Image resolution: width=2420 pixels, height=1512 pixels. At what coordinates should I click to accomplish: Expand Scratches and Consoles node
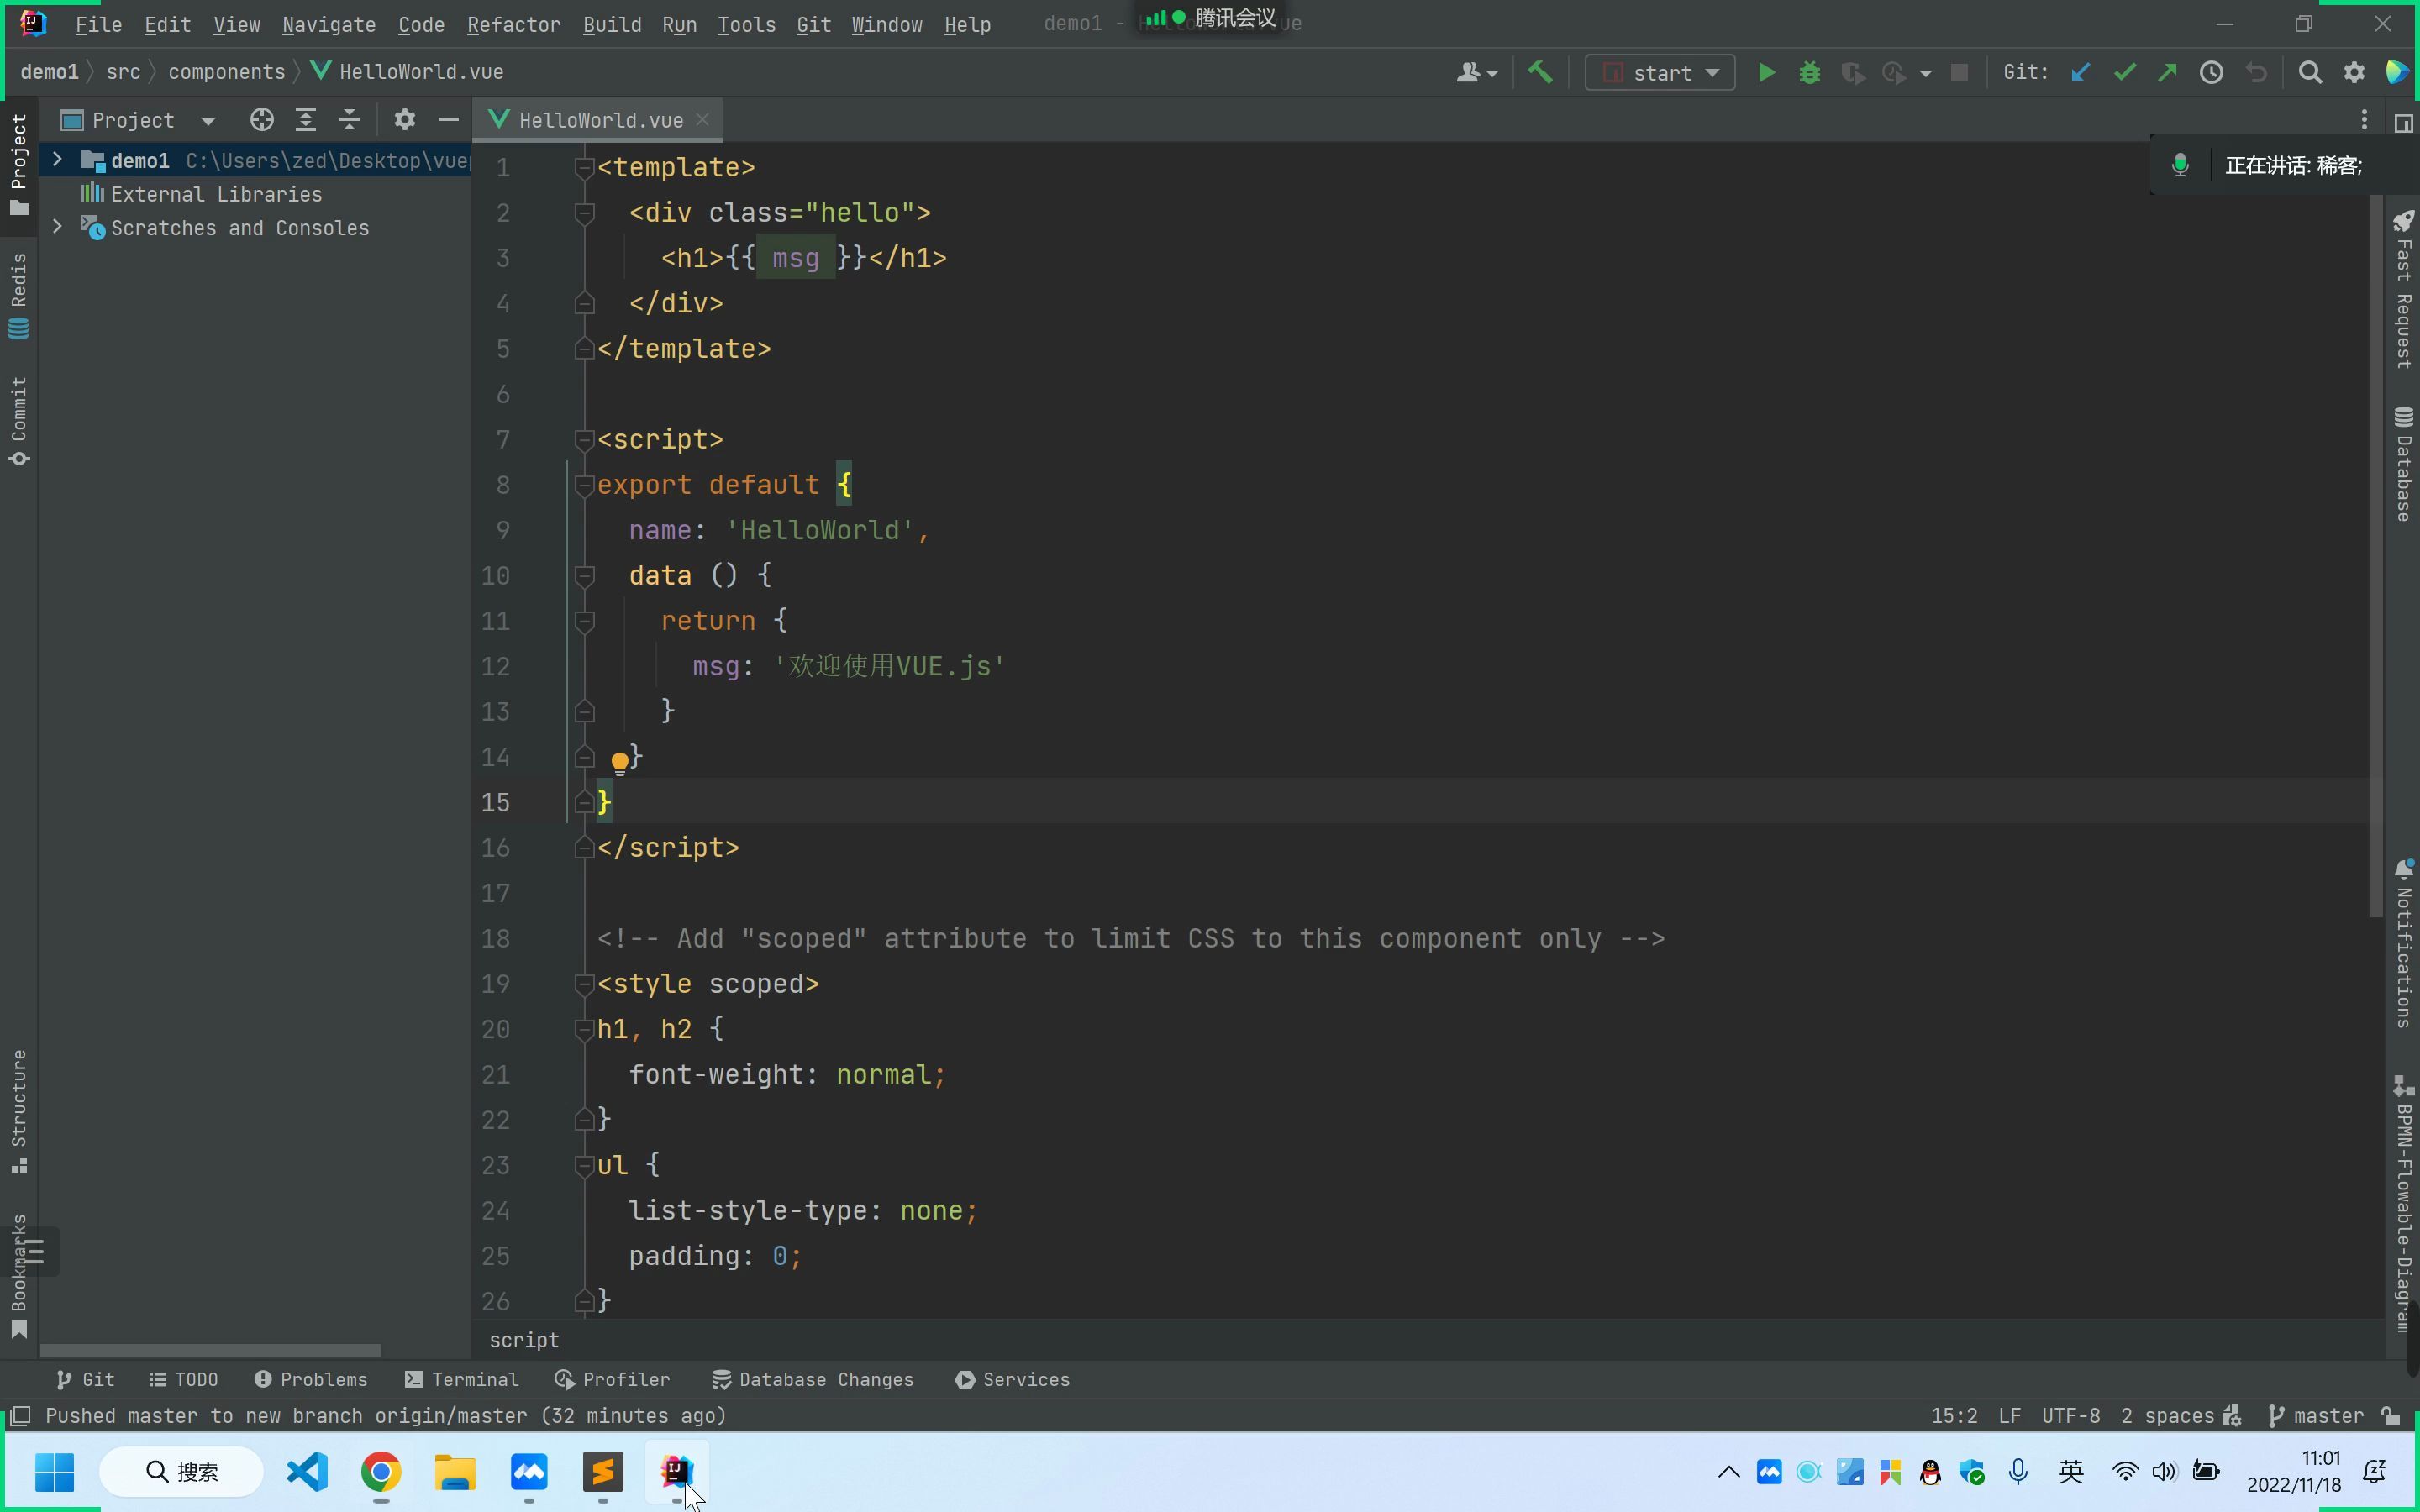pyautogui.click(x=57, y=228)
